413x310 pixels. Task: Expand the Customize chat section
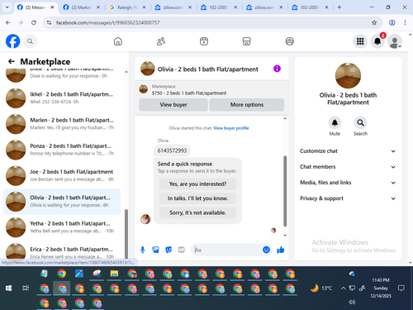[348, 151]
